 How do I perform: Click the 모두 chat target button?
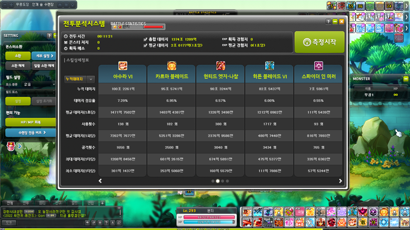(x=9, y=223)
